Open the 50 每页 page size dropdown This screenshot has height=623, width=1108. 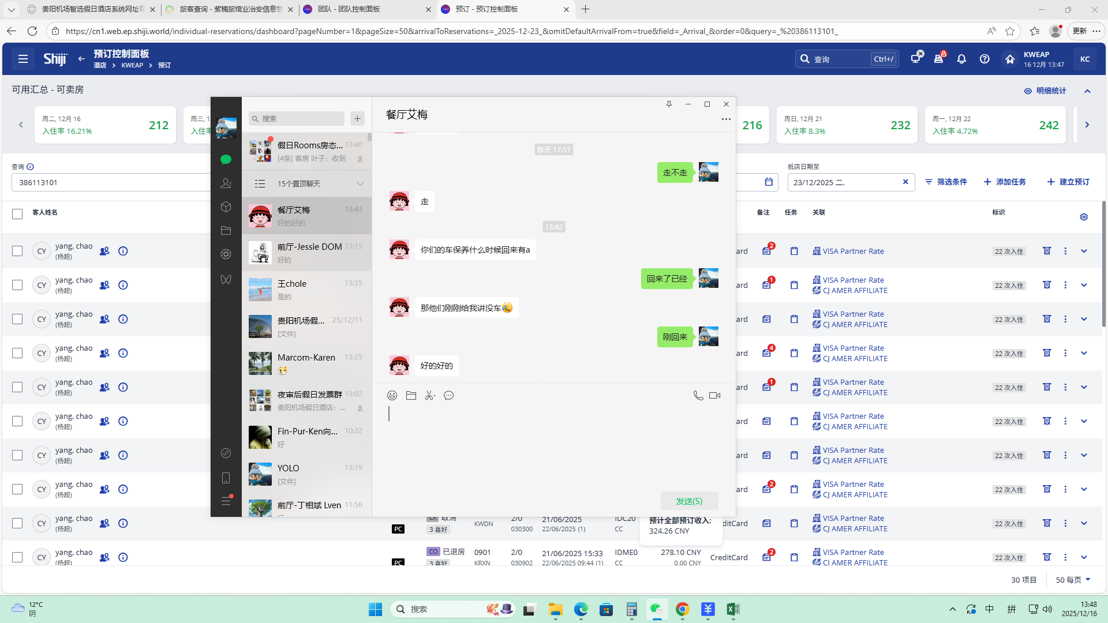(1073, 580)
